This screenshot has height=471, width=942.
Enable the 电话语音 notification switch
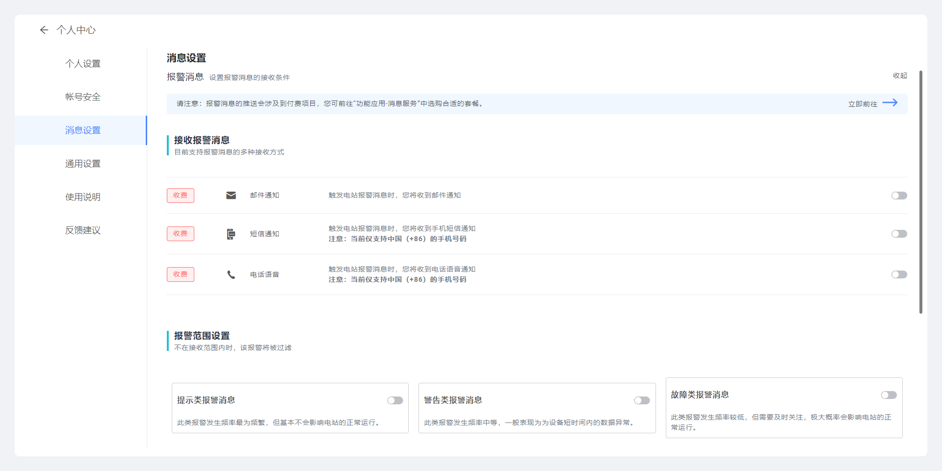tap(899, 274)
